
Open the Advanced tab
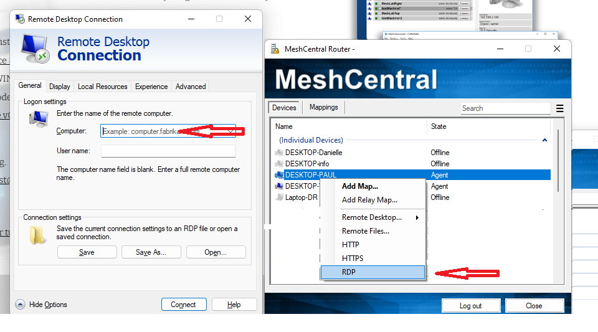point(191,87)
